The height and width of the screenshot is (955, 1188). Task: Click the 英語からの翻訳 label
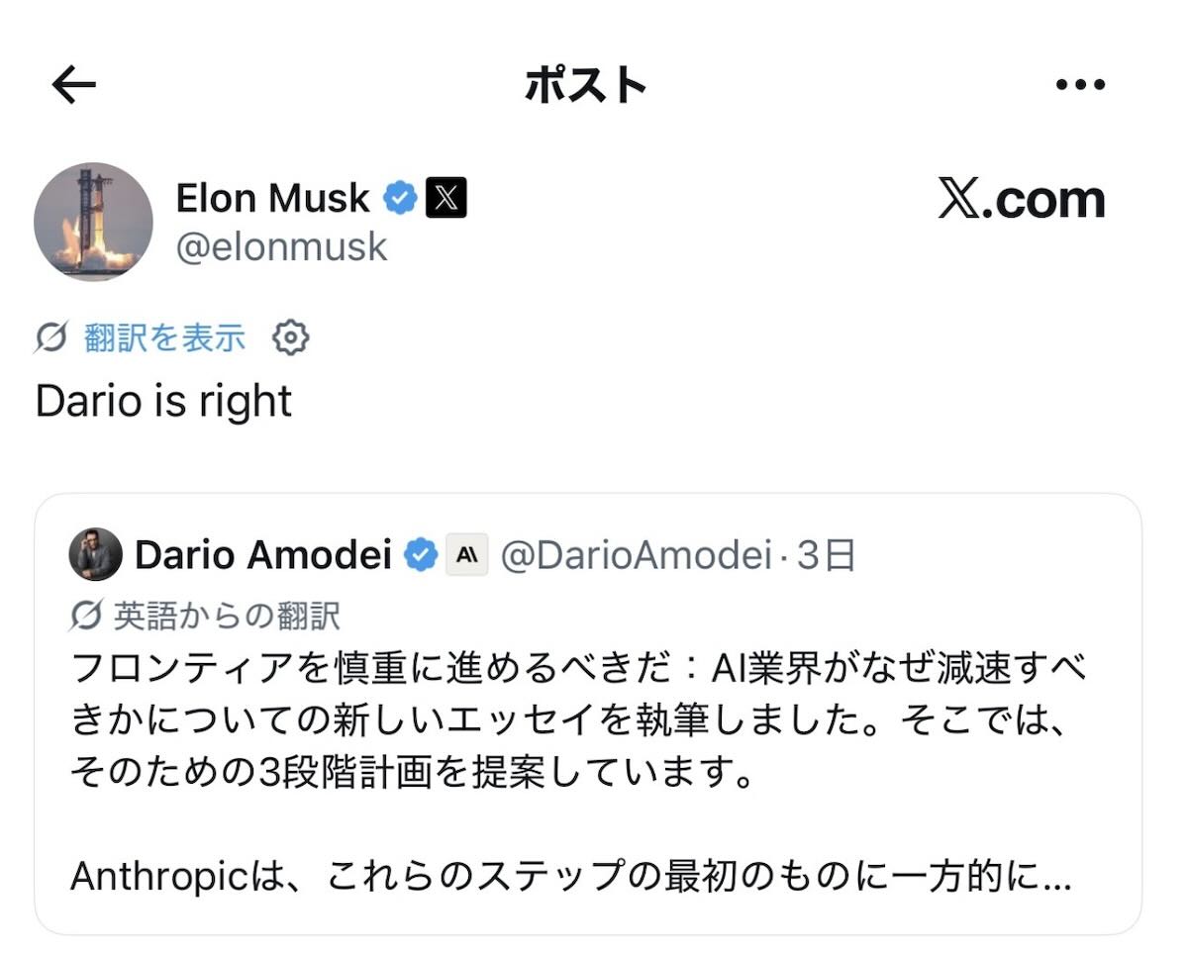(x=227, y=617)
